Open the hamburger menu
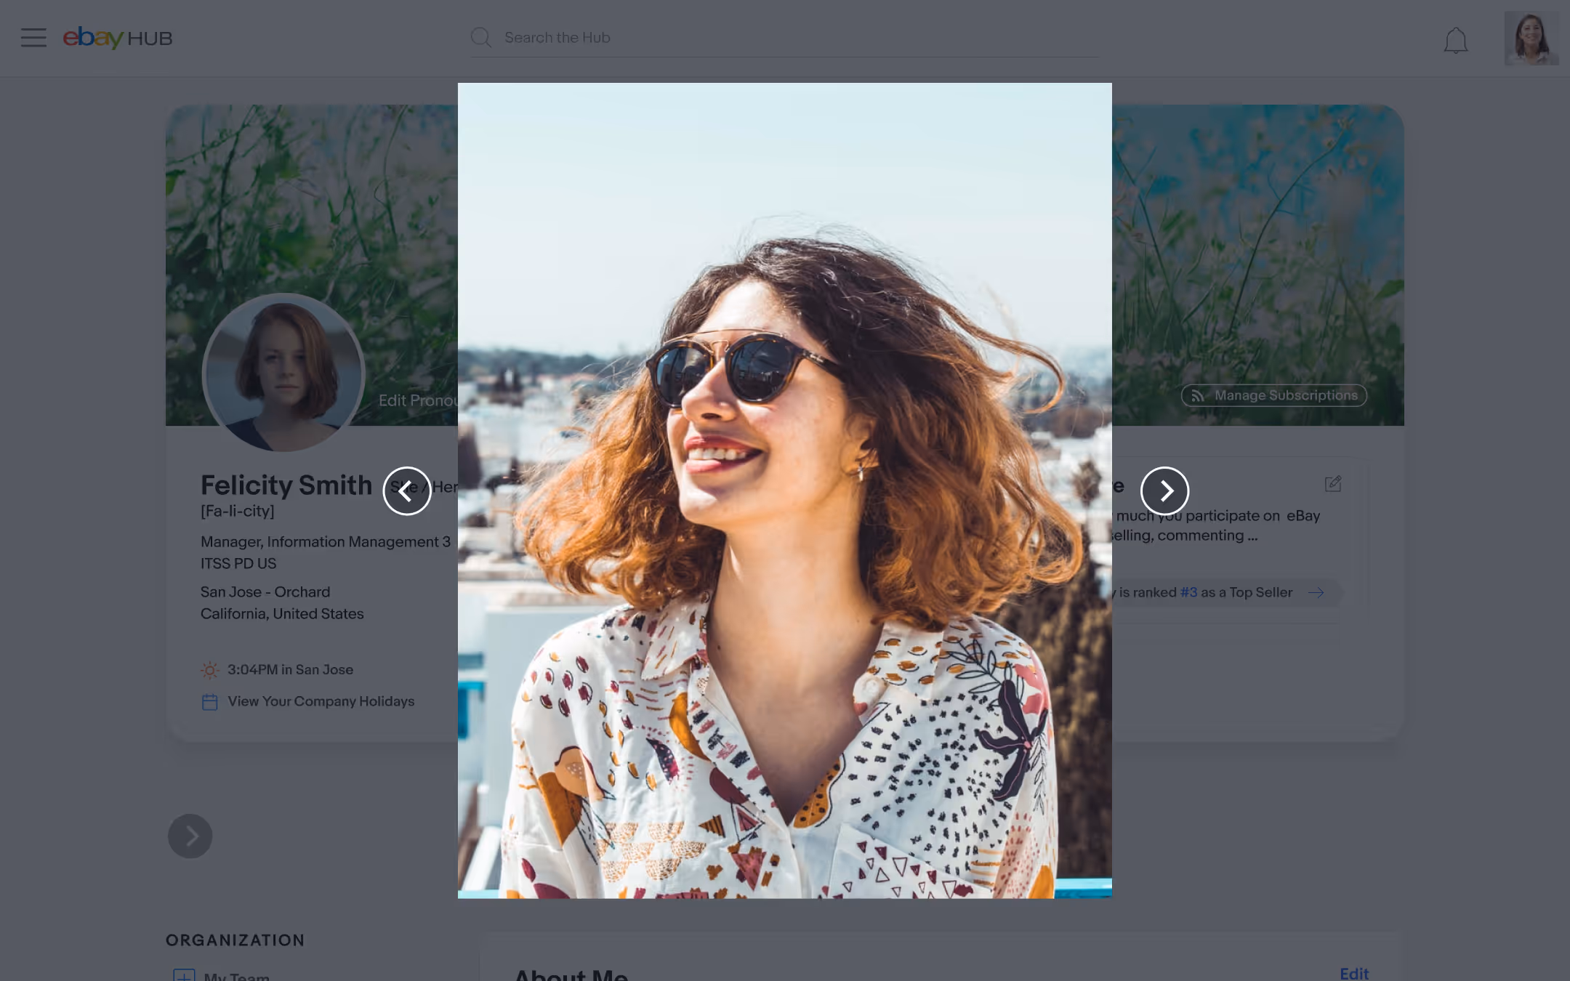Screen dimensions: 1570x981 pyautogui.click(x=33, y=38)
